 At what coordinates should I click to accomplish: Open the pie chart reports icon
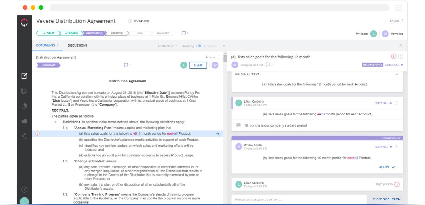[x=24, y=106]
